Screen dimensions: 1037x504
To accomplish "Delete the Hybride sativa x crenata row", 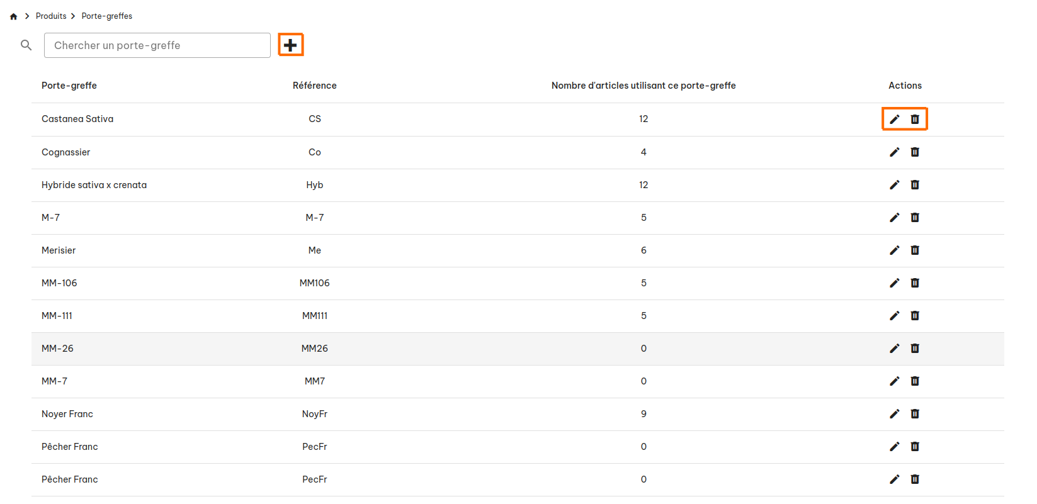I will pyautogui.click(x=915, y=185).
